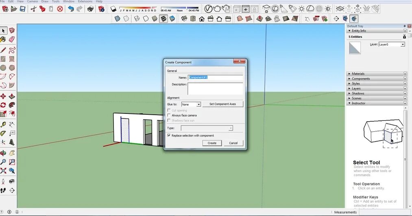Click Set Component Axes button
412x216 pixels.
coord(222,104)
